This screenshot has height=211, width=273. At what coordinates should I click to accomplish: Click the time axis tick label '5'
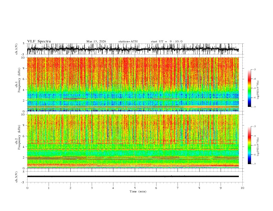click(135, 188)
